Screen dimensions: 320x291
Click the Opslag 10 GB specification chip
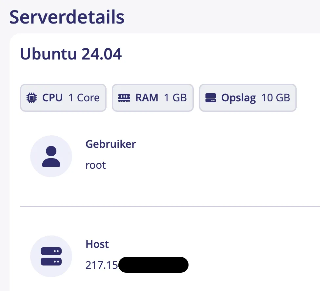coord(248,97)
